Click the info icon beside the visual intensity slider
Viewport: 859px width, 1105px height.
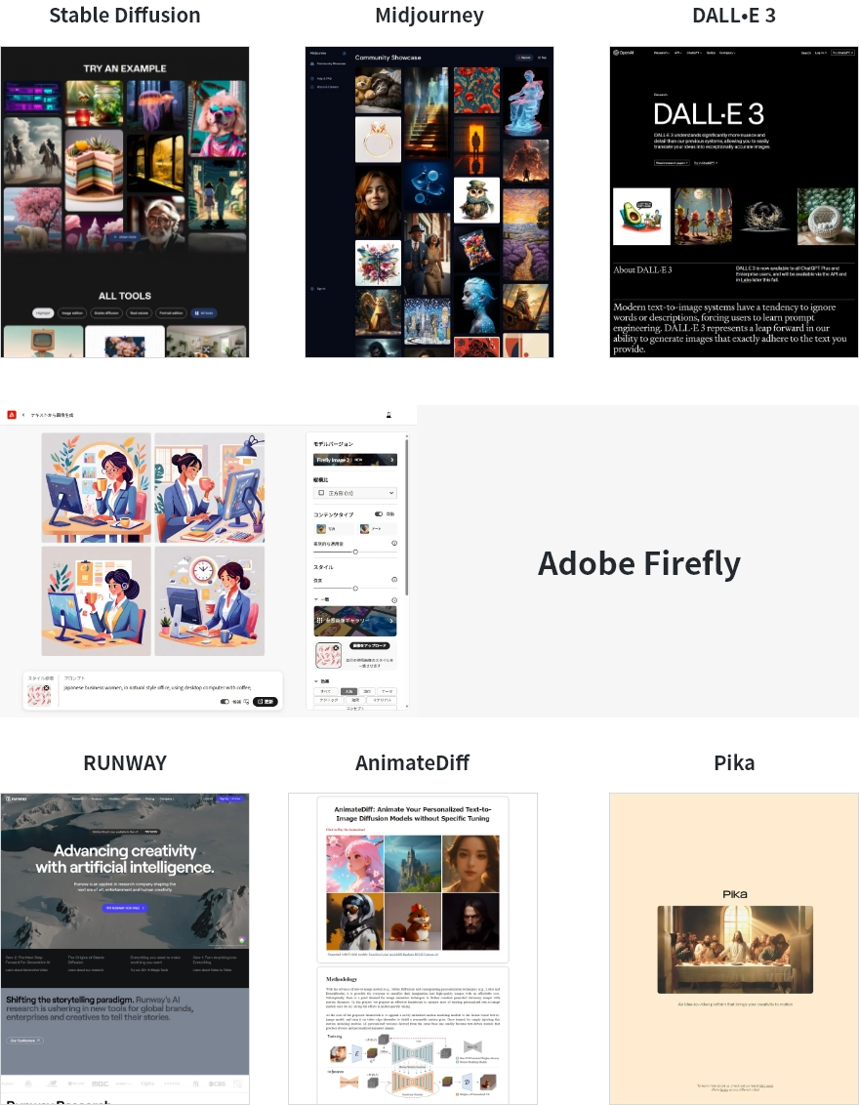click(x=394, y=544)
